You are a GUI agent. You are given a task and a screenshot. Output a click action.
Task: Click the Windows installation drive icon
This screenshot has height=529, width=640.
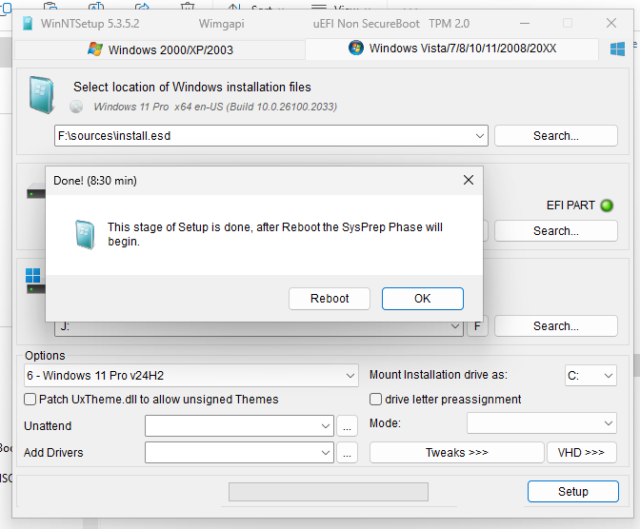coord(35,281)
